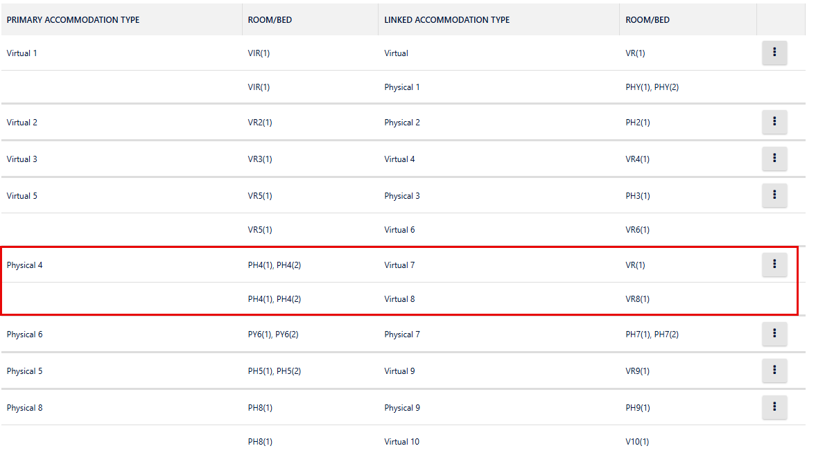Select the Physical 7 linked accommodation
Screen dimensions: 816x455
point(402,334)
